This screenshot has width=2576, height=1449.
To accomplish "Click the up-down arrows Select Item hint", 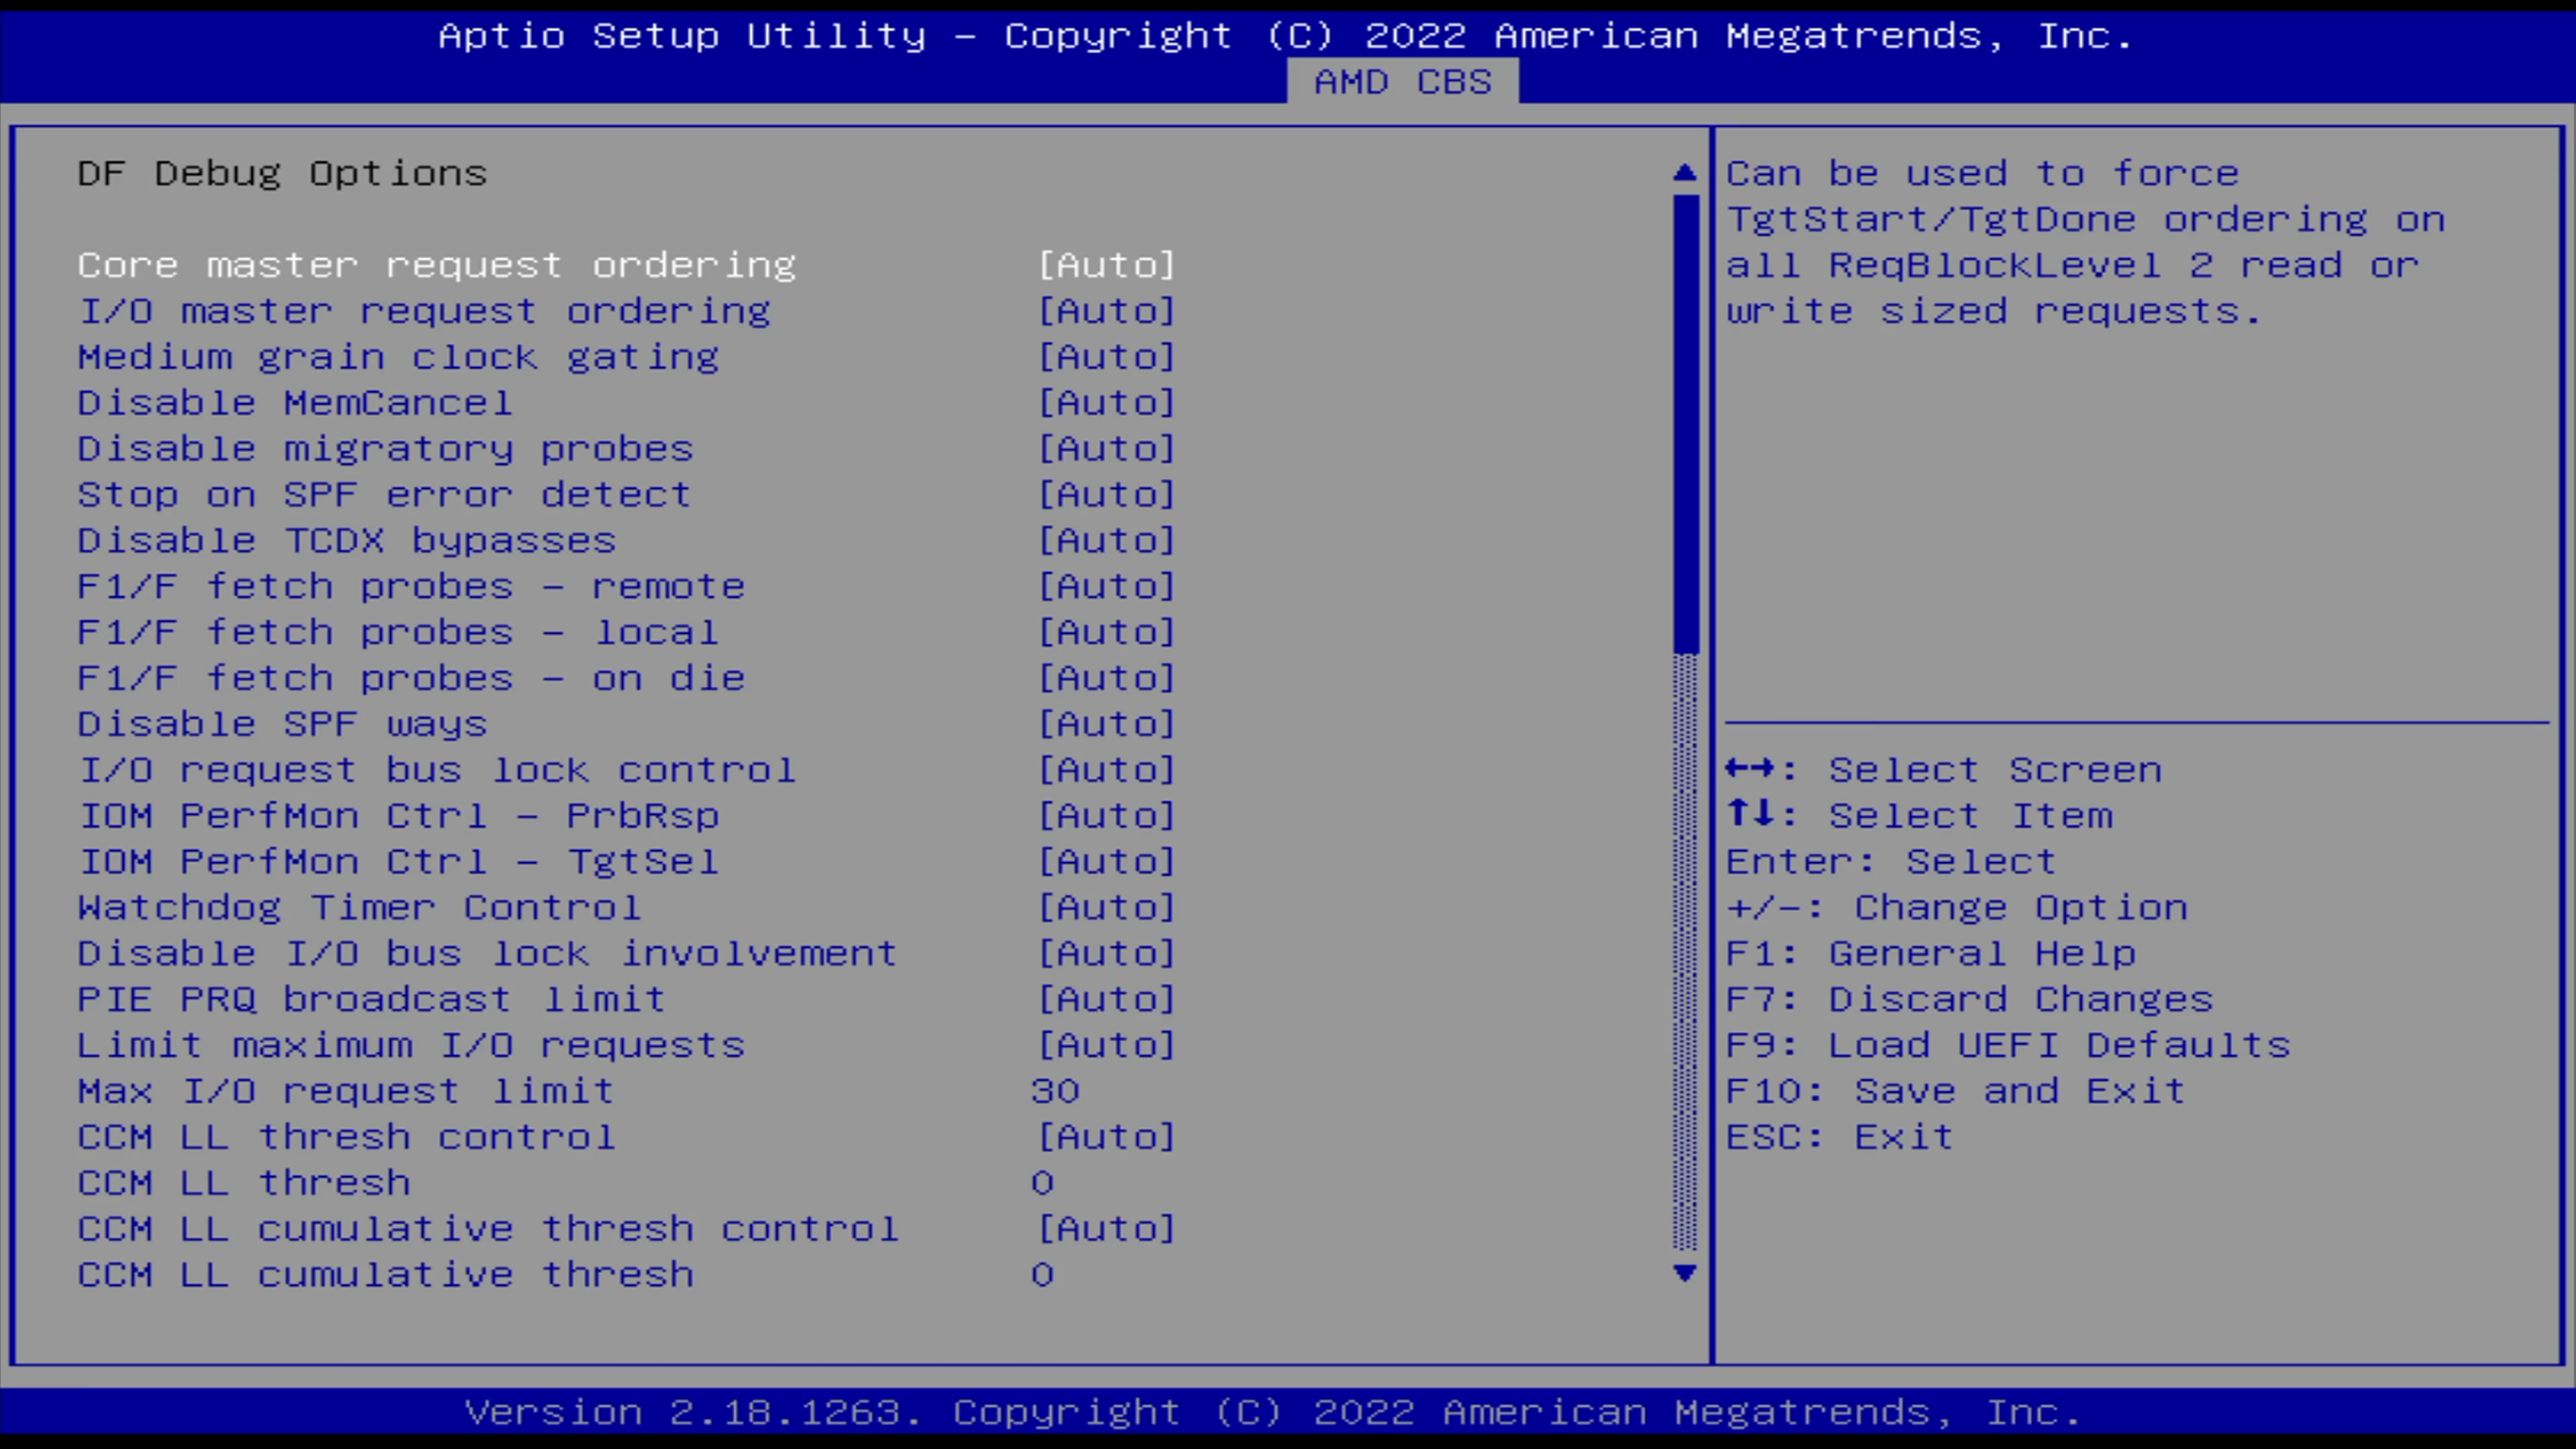I will pos(1920,816).
